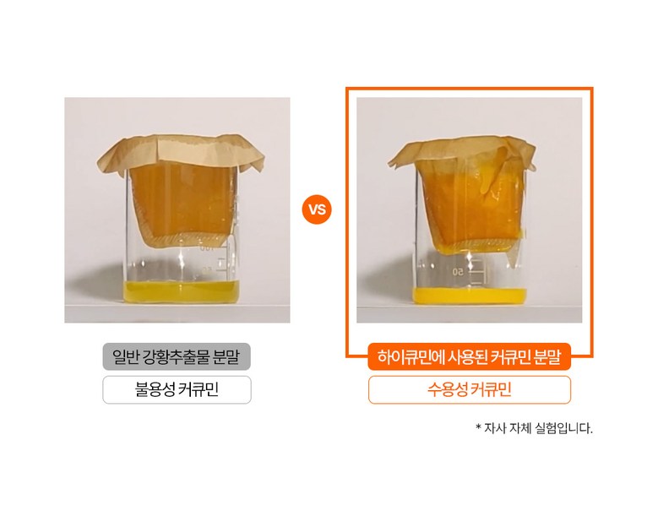Screen dimensions: 658x527
Task: Click the filter paper top on the left beaker
Action: [x=181, y=153]
